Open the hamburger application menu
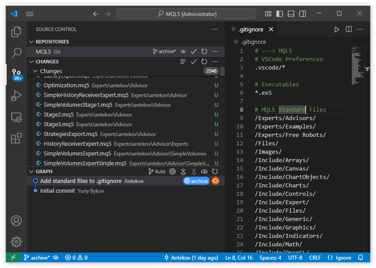This screenshot has width=376, height=268. (30, 14)
